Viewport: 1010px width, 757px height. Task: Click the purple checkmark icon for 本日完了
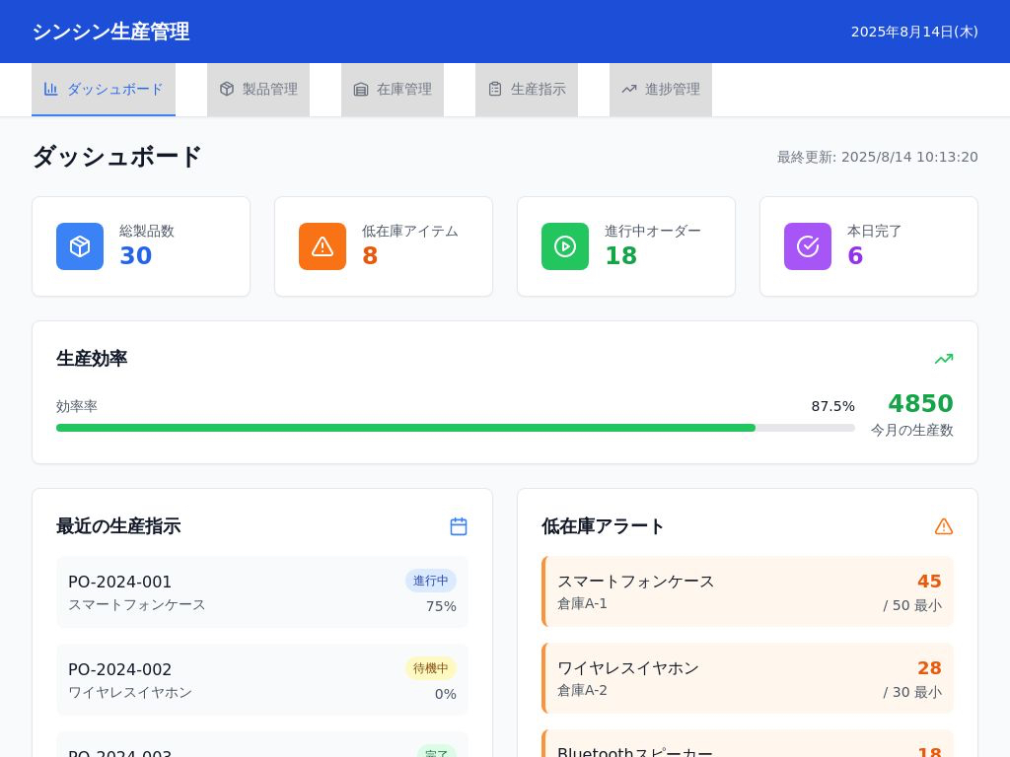(808, 246)
